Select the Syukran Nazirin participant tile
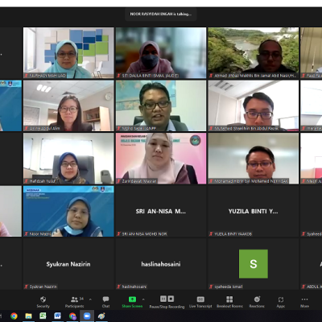The width and height of the screenshot is (322, 322). 68,264
